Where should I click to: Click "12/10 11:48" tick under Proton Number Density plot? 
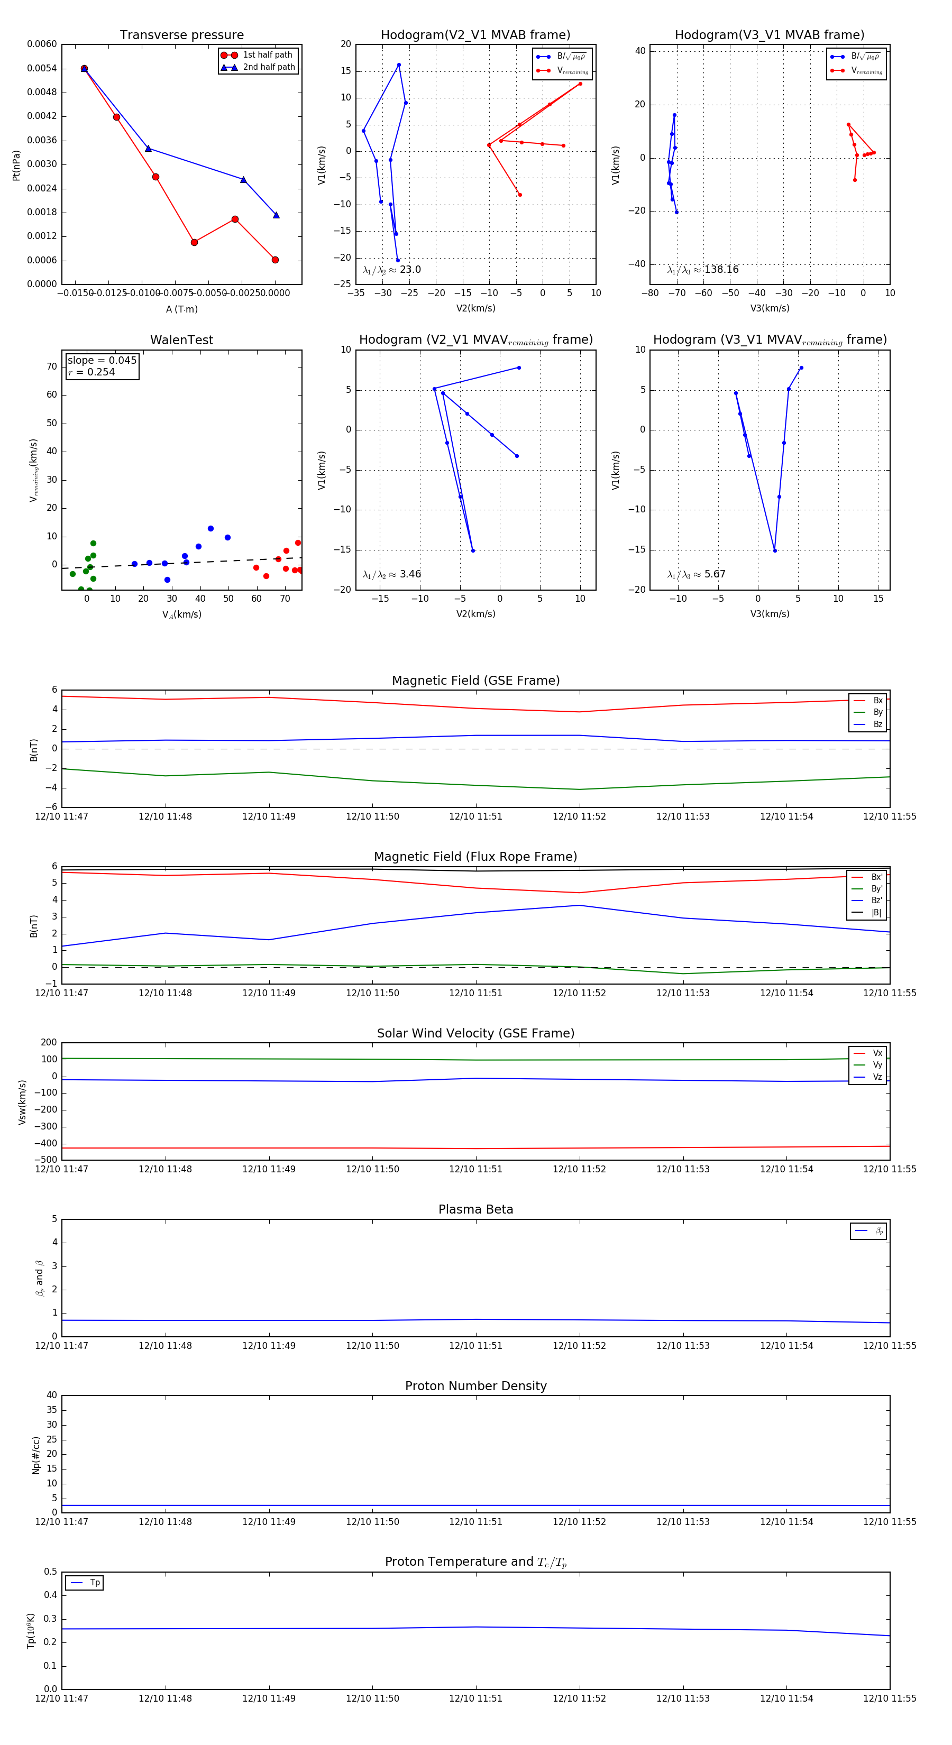[166, 1522]
